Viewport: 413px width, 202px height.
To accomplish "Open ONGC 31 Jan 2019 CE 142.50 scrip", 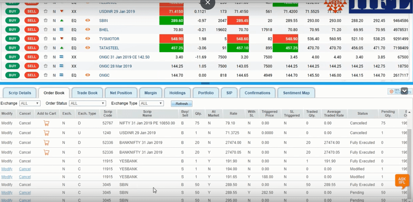I will [x=124, y=57].
